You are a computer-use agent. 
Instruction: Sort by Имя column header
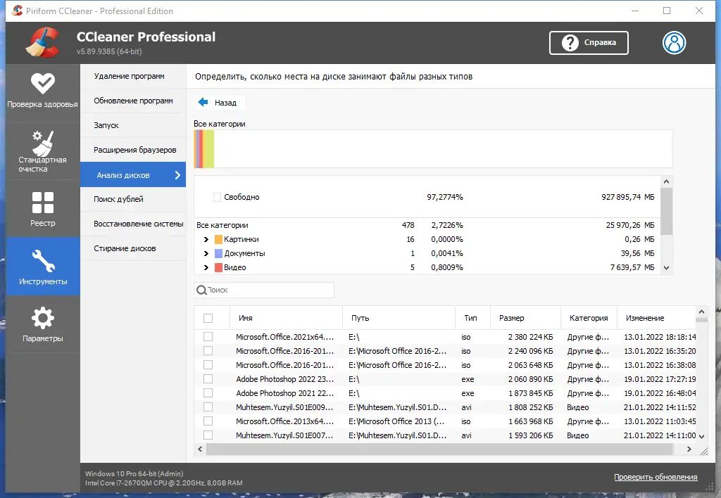point(286,318)
